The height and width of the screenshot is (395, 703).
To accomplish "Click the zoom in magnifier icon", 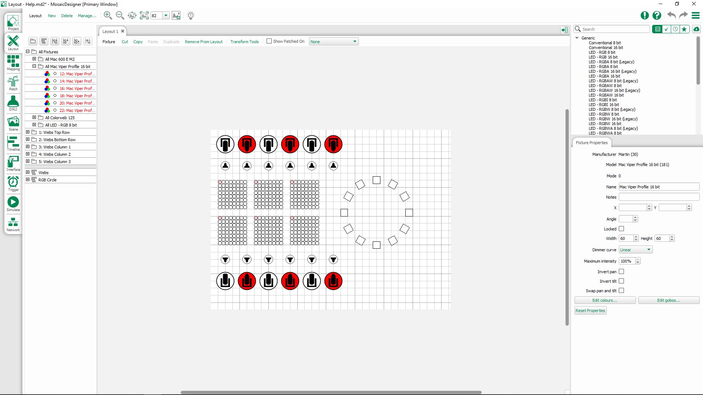I will [x=108, y=15].
